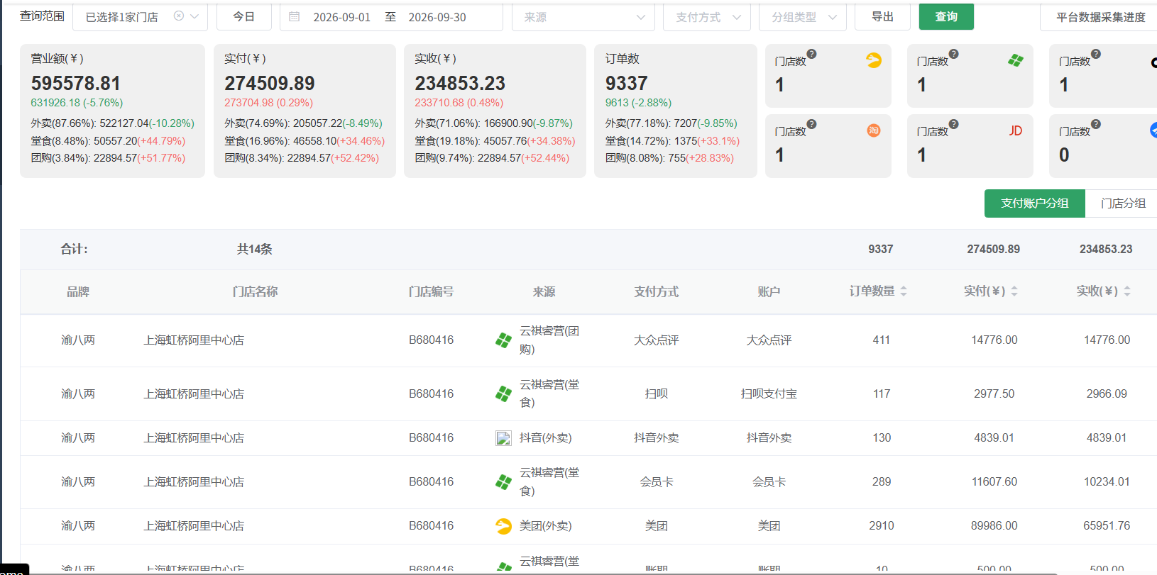Click the green 查询 button
Image resolution: width=1157 pixels, height=575 pixels.
pyautogui.click(x=946, y=16)
